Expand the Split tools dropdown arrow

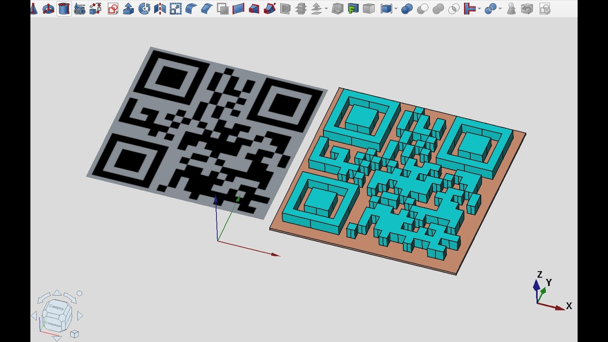[x=500, y=9]
